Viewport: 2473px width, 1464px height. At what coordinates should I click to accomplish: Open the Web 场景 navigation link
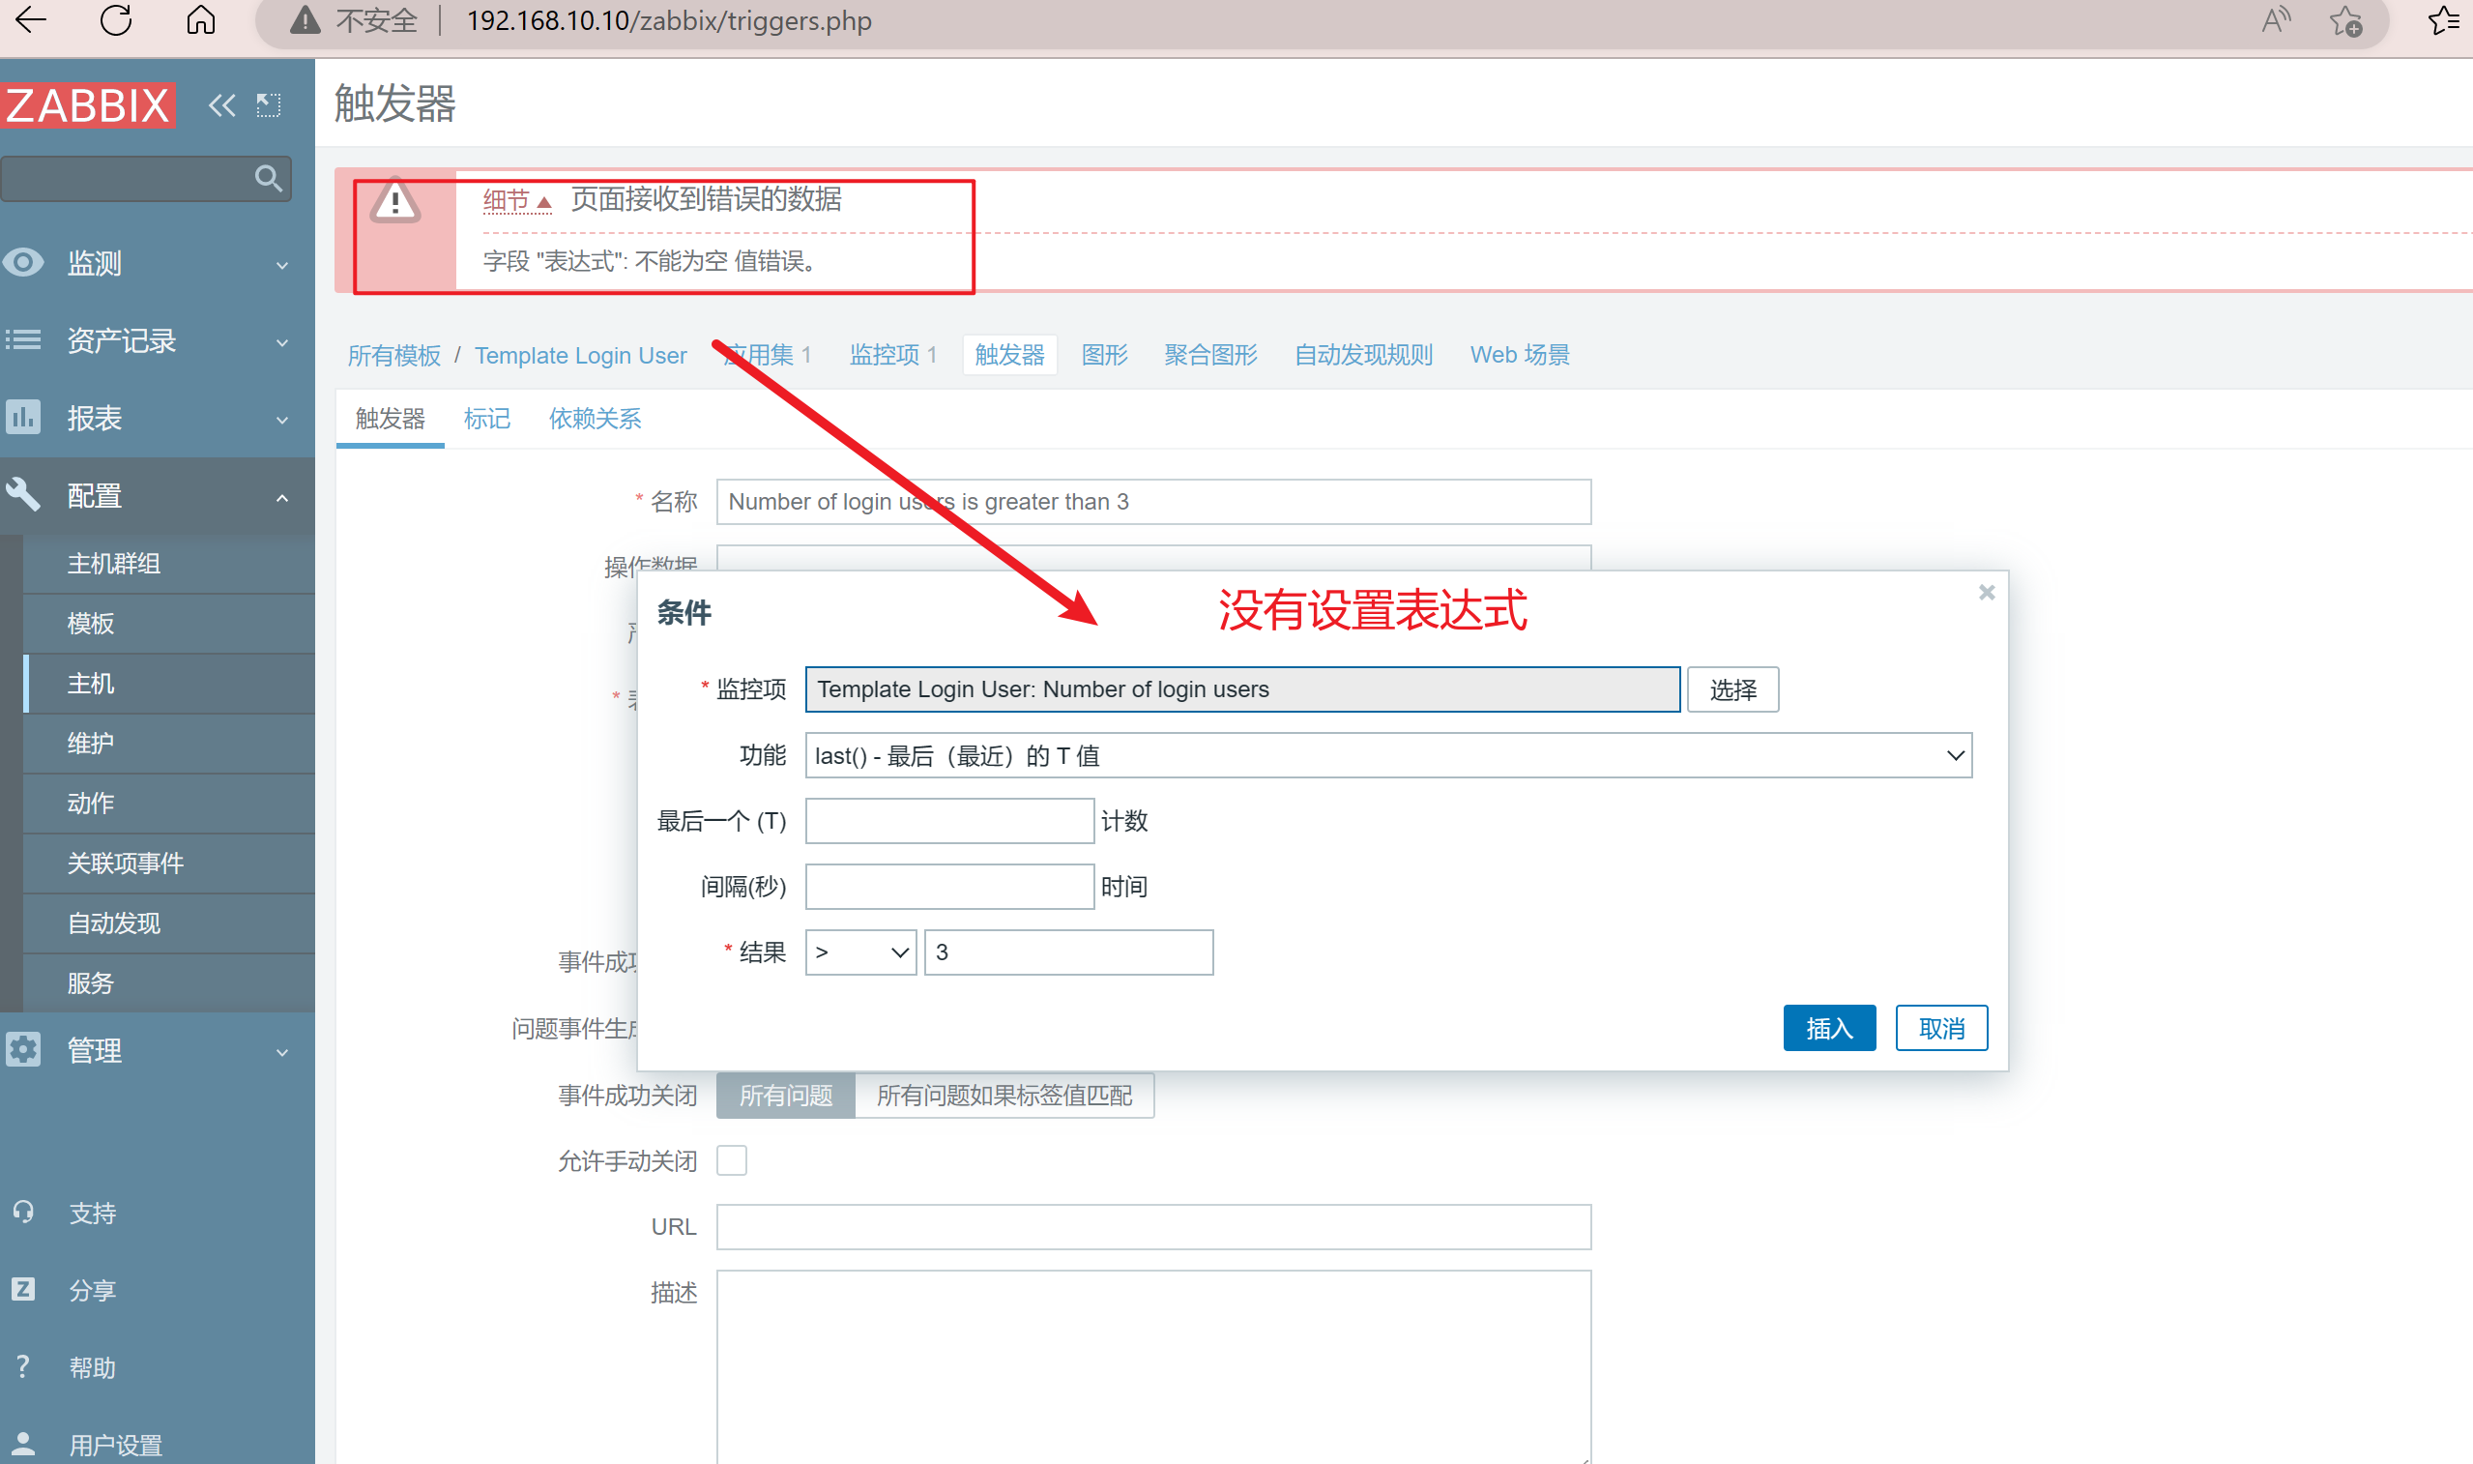point(1520,355)
